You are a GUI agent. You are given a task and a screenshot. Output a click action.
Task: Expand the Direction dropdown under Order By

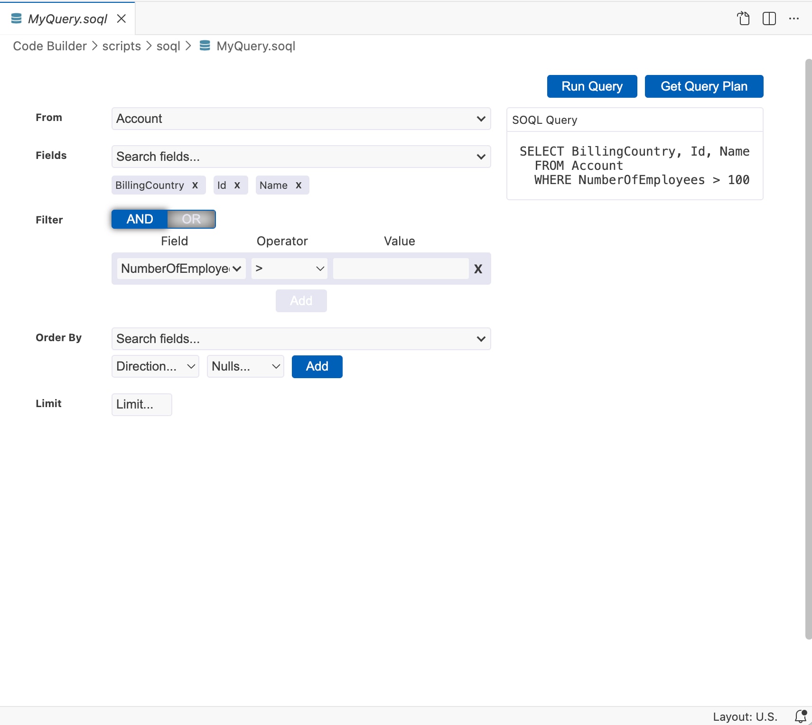point(155,366)
